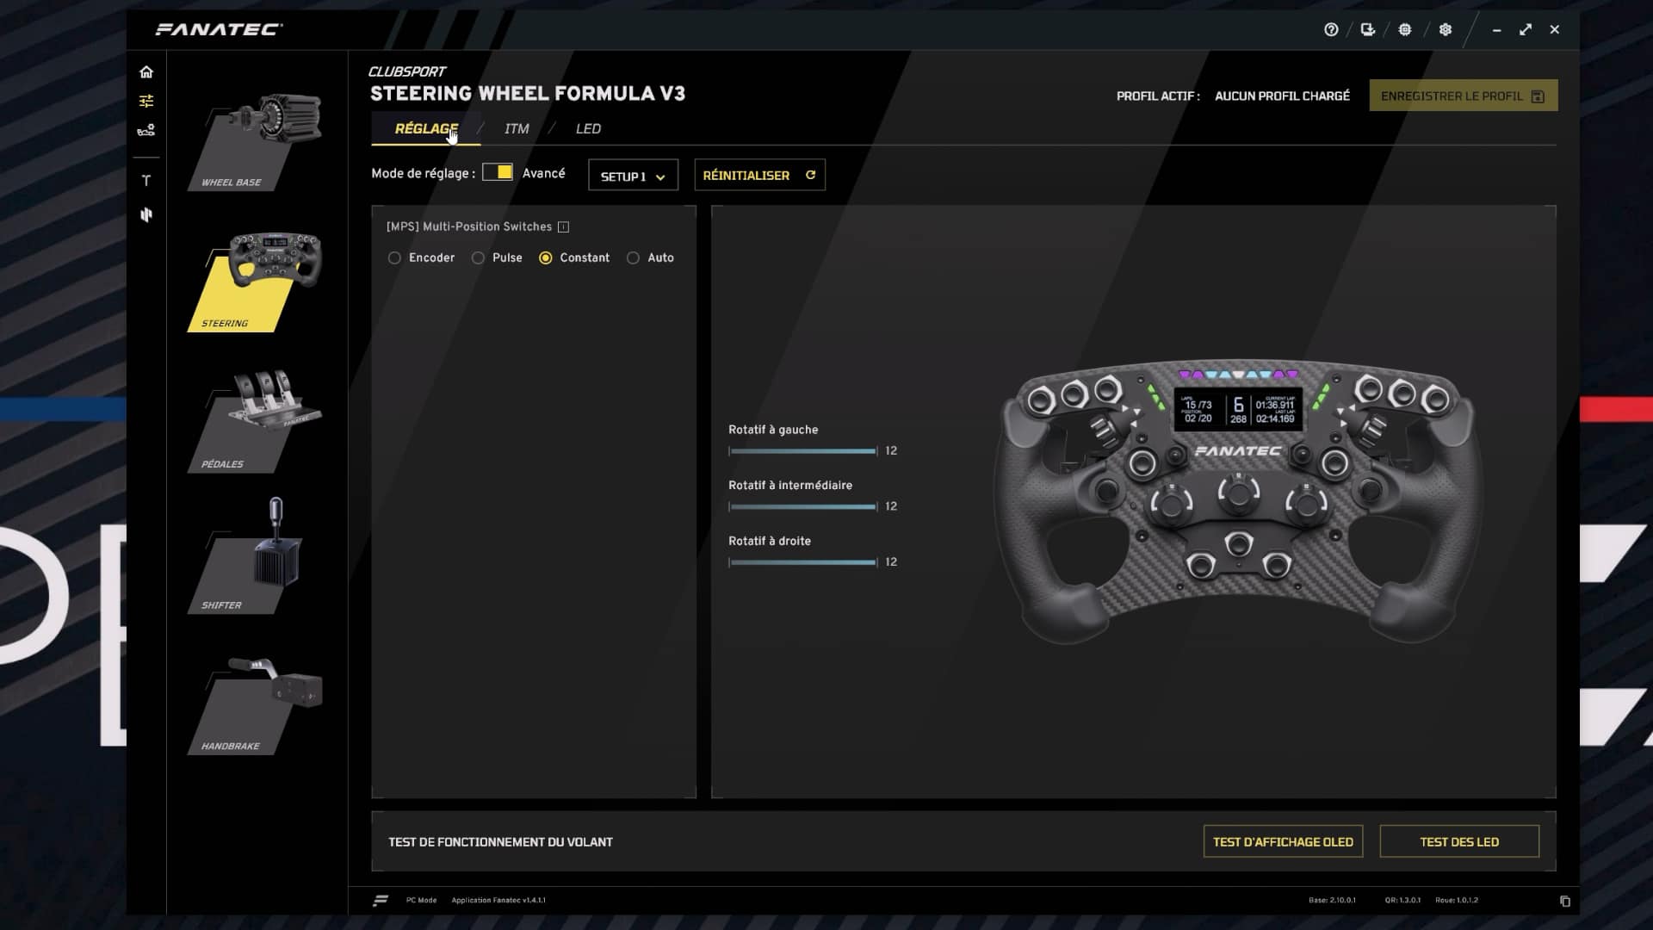Select the Auto option for Multi-Position Switches

[x=635, y=257]
